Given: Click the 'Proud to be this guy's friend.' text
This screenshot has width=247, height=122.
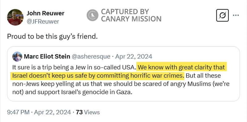Looking at the screenshot, I should pos(52,37).
